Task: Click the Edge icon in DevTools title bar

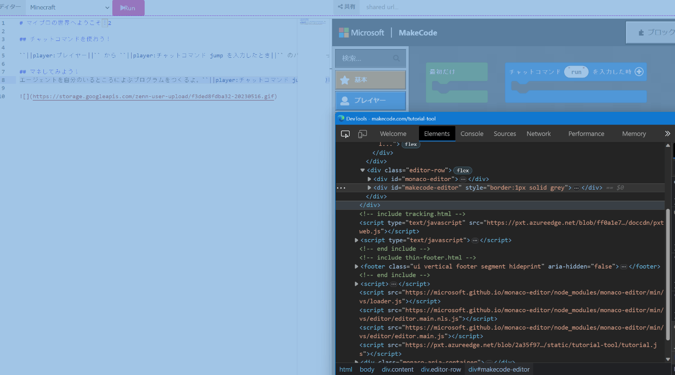Action: point(341,118)
